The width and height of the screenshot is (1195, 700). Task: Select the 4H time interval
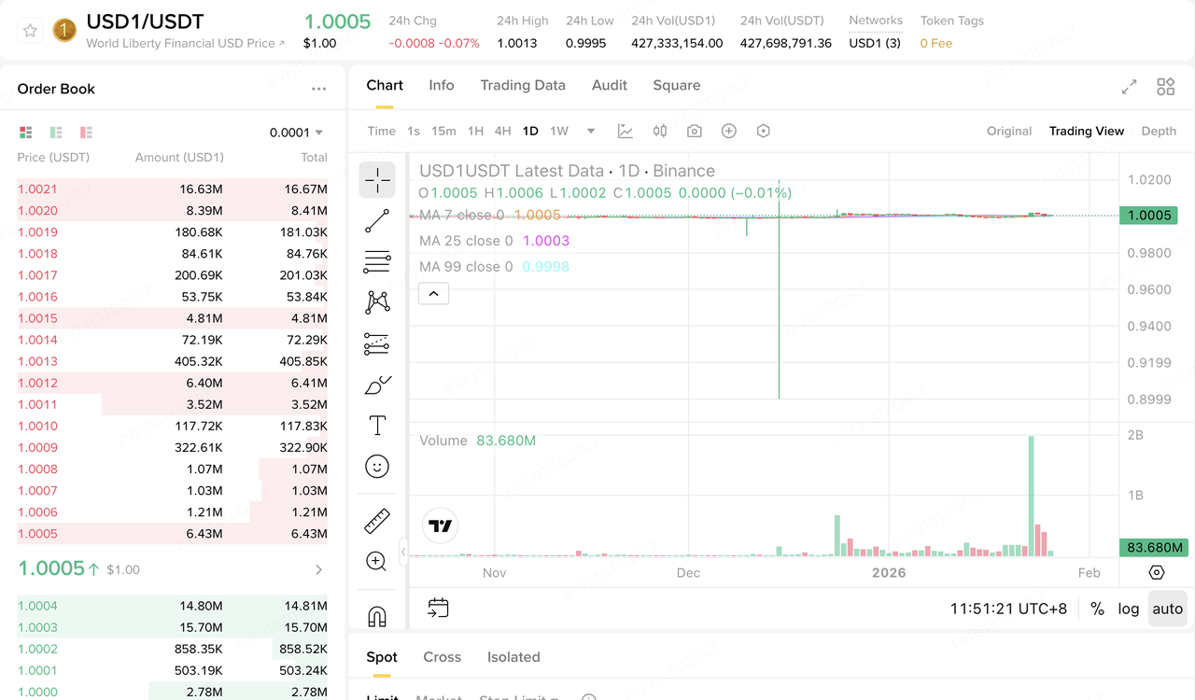click(502, 132)
